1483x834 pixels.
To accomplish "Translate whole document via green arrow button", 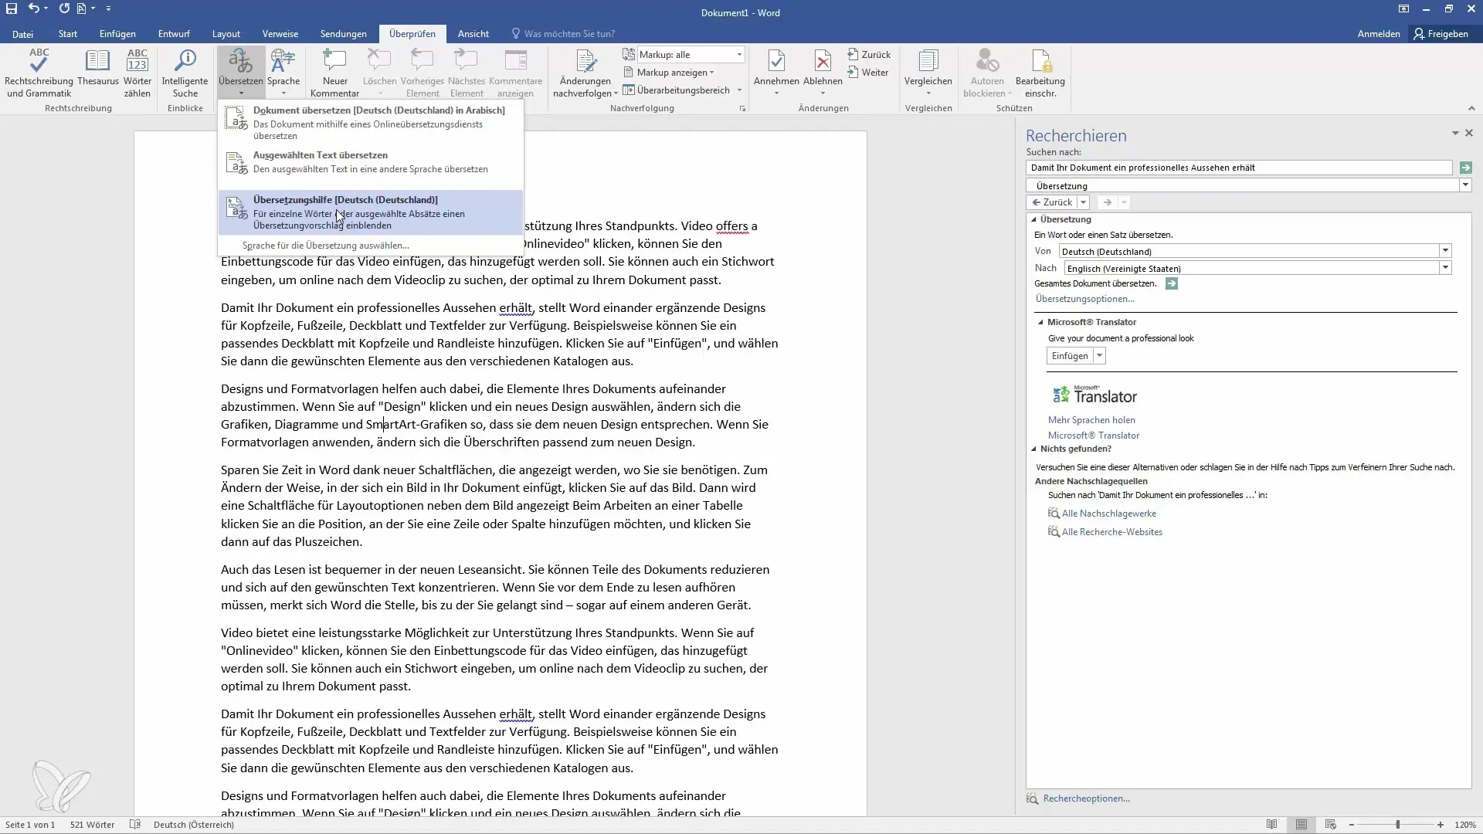I will (x=1171, y=284).
